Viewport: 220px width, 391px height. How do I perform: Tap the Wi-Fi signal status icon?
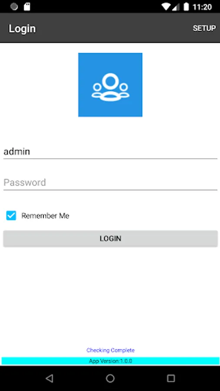click(166, 7)
